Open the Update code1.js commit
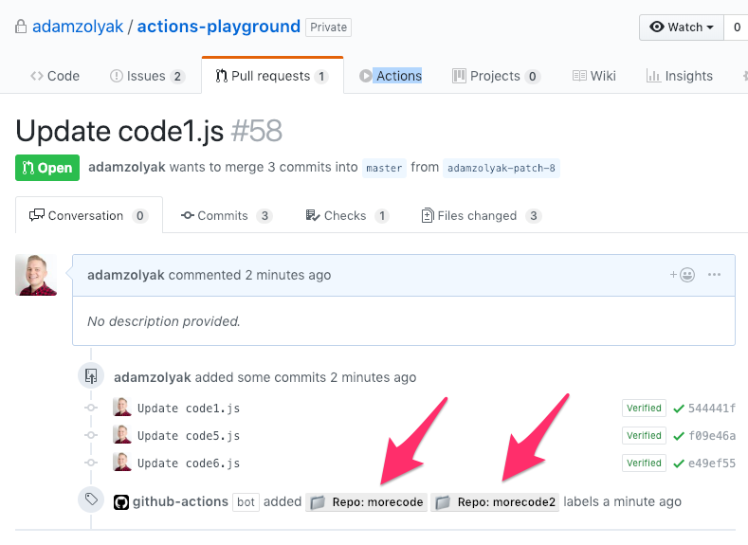The height and width of the screenshot is (545, 748). pos(189,409)
